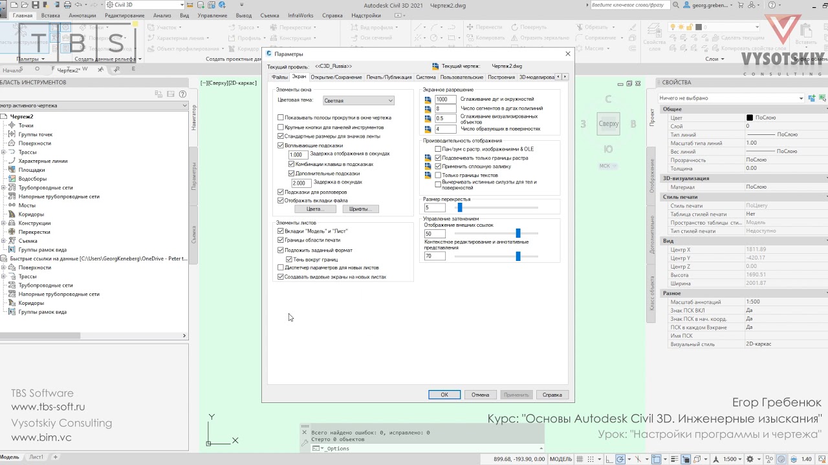Click the МОДЕЛЬ button in status bar
Viewport: 828px width, 465px height.
(x=561, y=459)
